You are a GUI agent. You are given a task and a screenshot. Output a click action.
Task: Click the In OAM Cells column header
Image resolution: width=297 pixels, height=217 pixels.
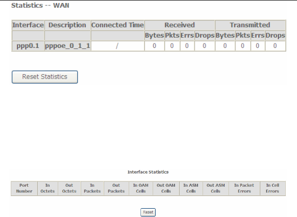[141, 188]
